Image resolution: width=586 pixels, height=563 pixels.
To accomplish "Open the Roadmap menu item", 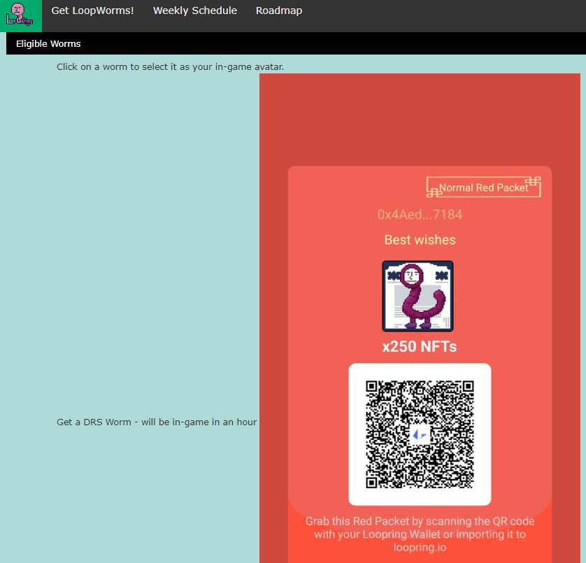I will [x=279, y=11].
